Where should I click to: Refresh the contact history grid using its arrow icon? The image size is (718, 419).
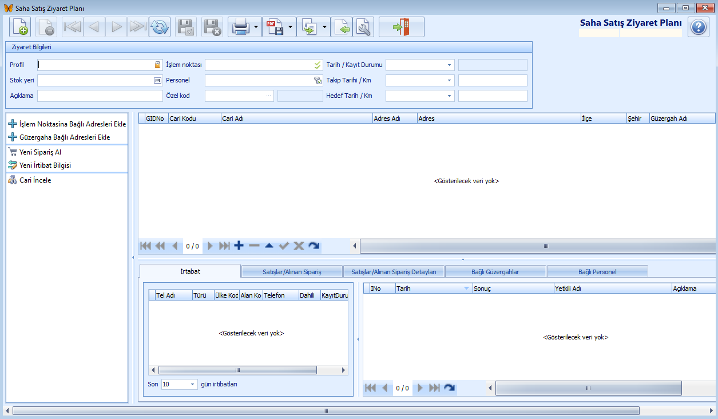click(x=450, y=388)
